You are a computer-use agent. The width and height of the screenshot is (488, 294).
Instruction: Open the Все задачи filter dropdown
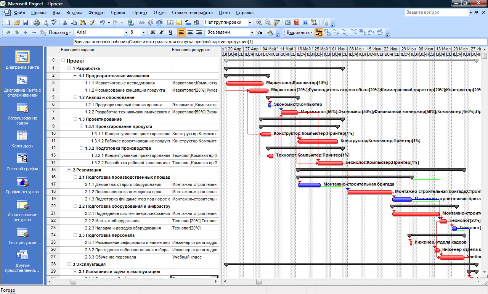pos(252,32)
